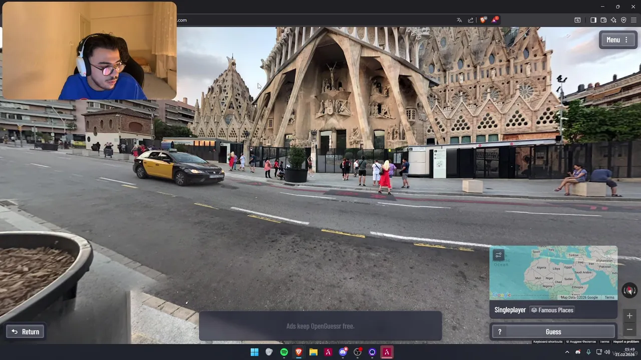This screenshot has width=641, height=360.
Task: Open the Terms link on mini map
Action: click(x=609, y=297)
